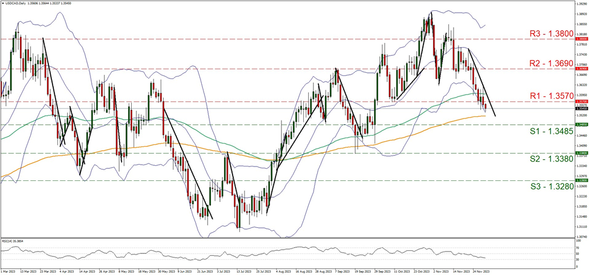Click the S1 - 1.3485 support label
This screenshot has width=589, height=275.
tap(551, 131)
